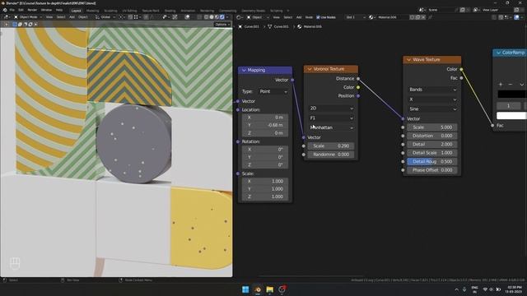This screenshot has height=296, width=527.
Task: Open the Window menu
Action: tap(46, 10)
